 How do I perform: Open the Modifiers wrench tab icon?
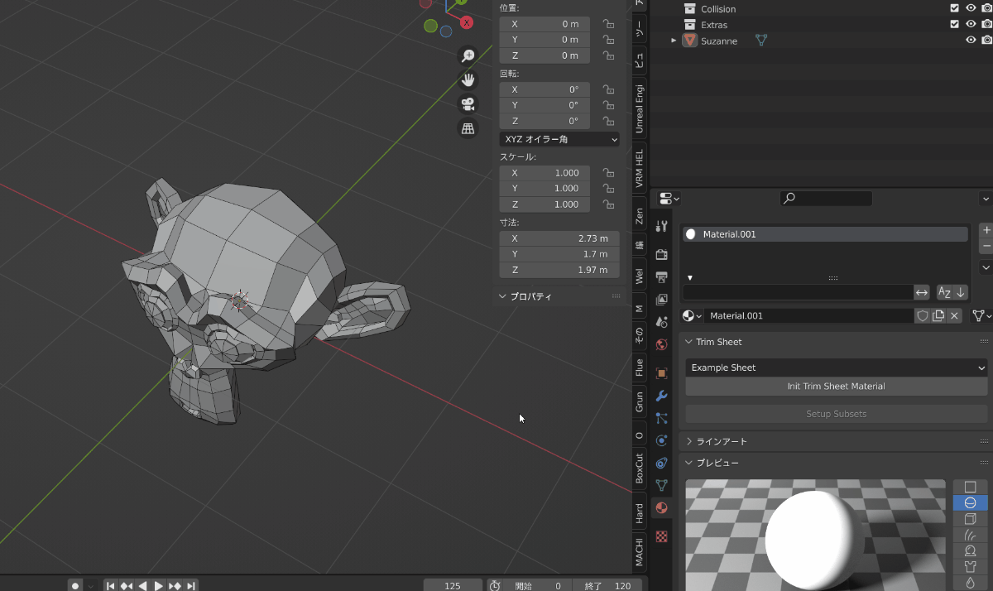point(661,396)
